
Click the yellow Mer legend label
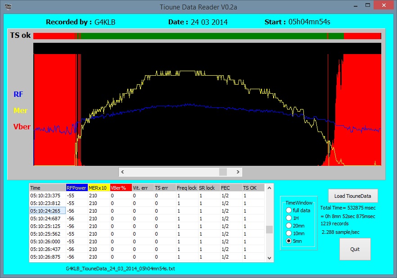[x=21, y=110]
